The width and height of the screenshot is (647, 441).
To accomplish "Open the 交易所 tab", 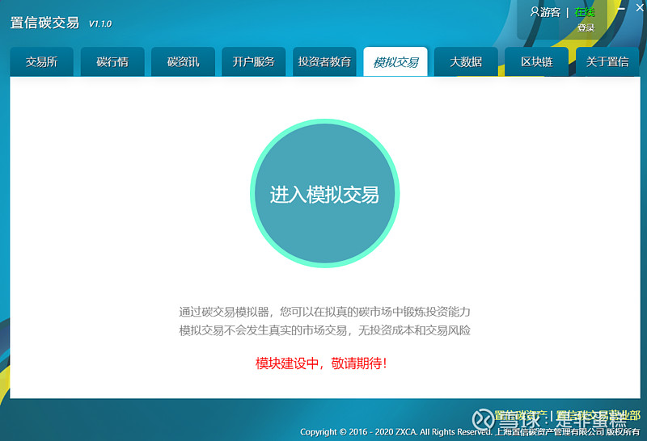I will pos(42,62).
